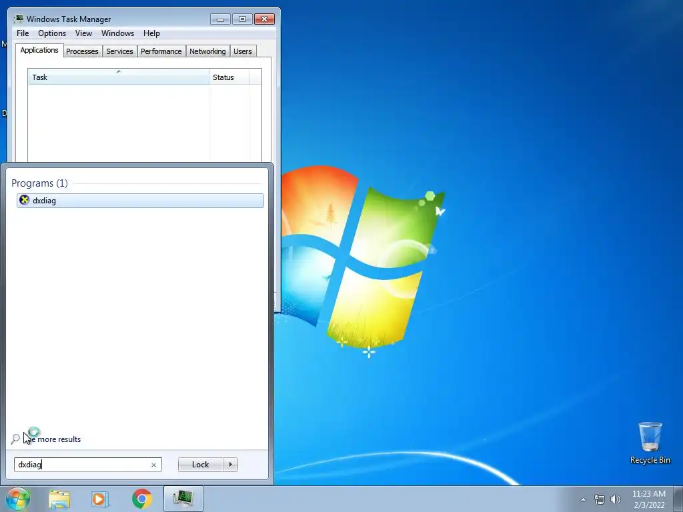Click the Programs (1) group heading
The height and width of the screenshot is (512, 683).
click(x=39, y=183)
